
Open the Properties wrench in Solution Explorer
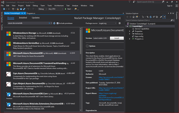point(161,17)
